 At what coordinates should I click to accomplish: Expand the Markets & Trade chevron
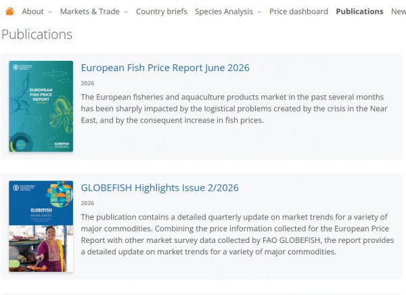(126, 12)
